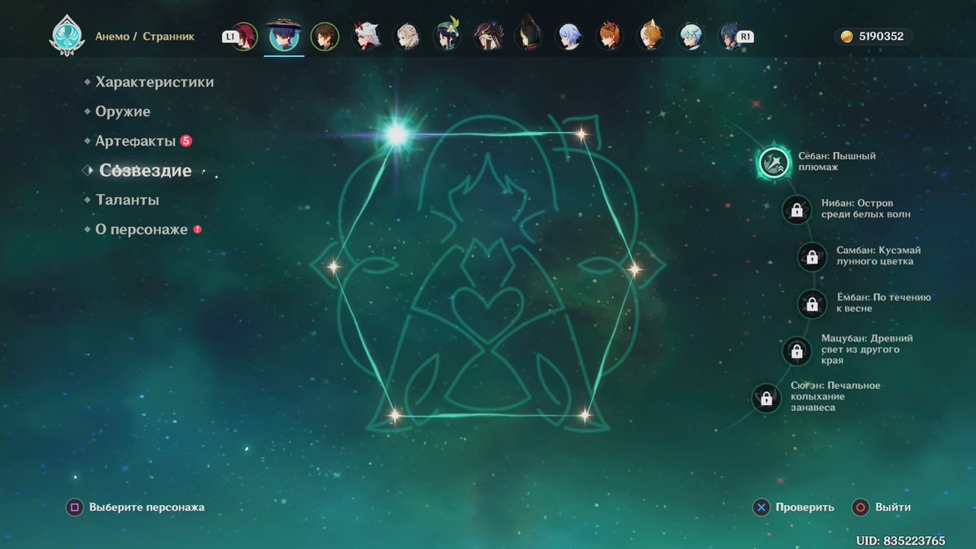Click the label Нибан: Остров среди белых волн

865,209
